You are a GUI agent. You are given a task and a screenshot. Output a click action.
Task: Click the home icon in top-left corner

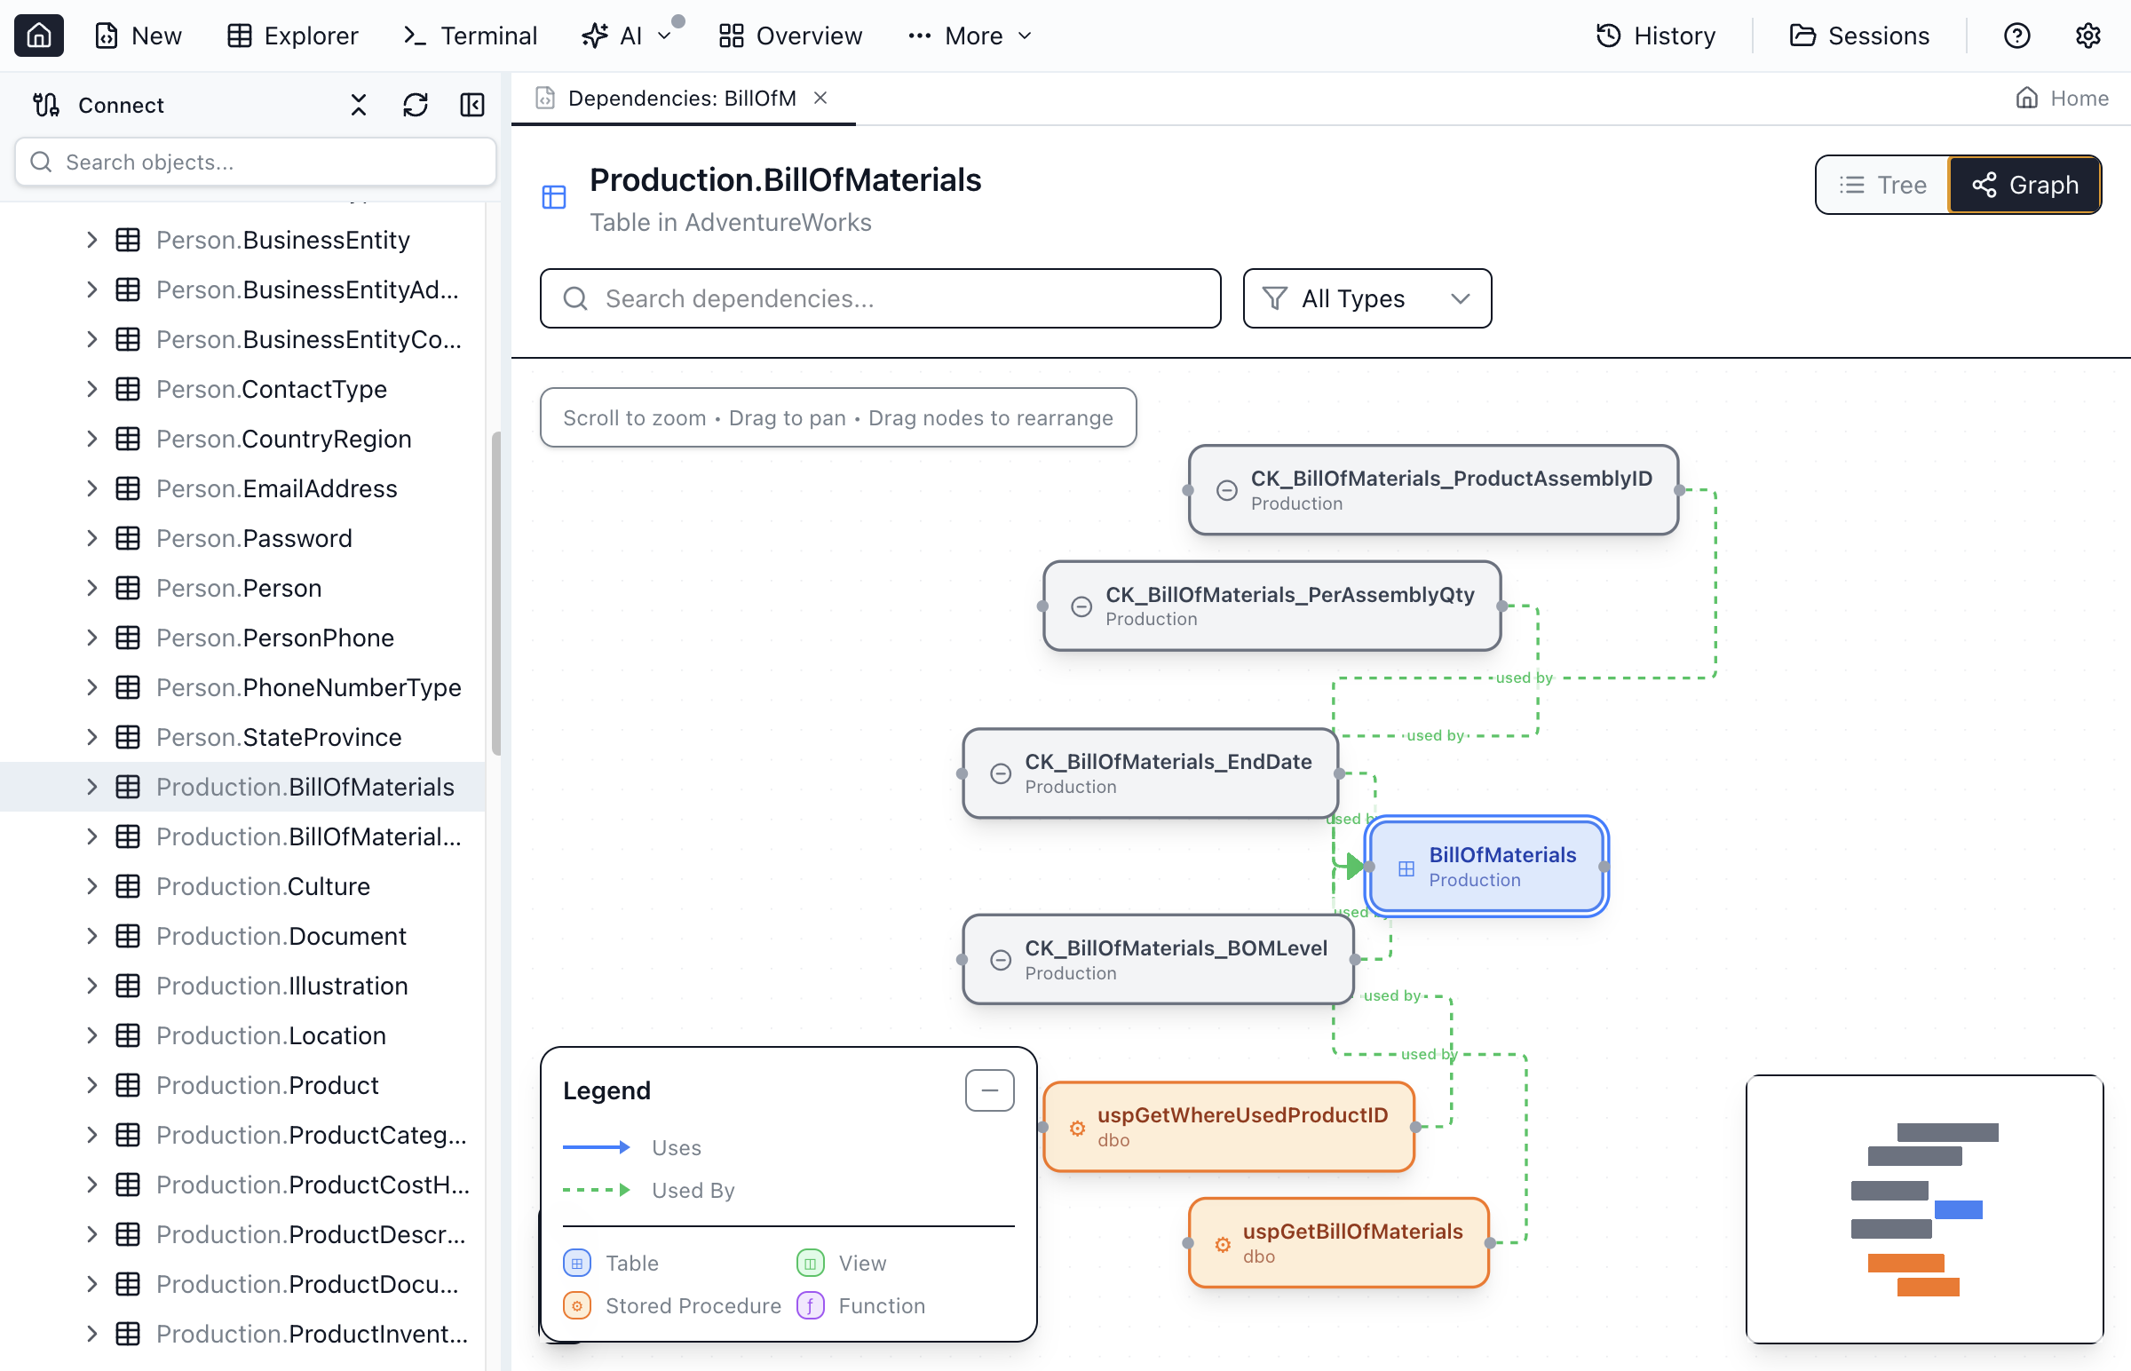[x=38, y=36]
